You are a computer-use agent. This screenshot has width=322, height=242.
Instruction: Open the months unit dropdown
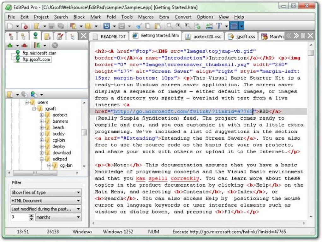[x=58, y=217]
